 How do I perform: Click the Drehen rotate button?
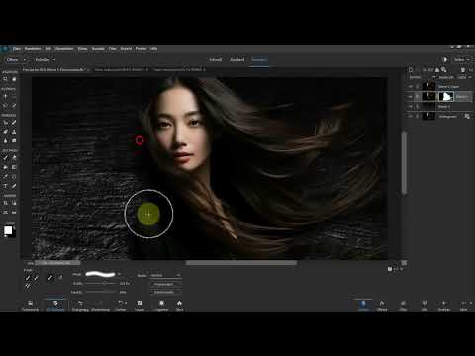coord(121,306)
